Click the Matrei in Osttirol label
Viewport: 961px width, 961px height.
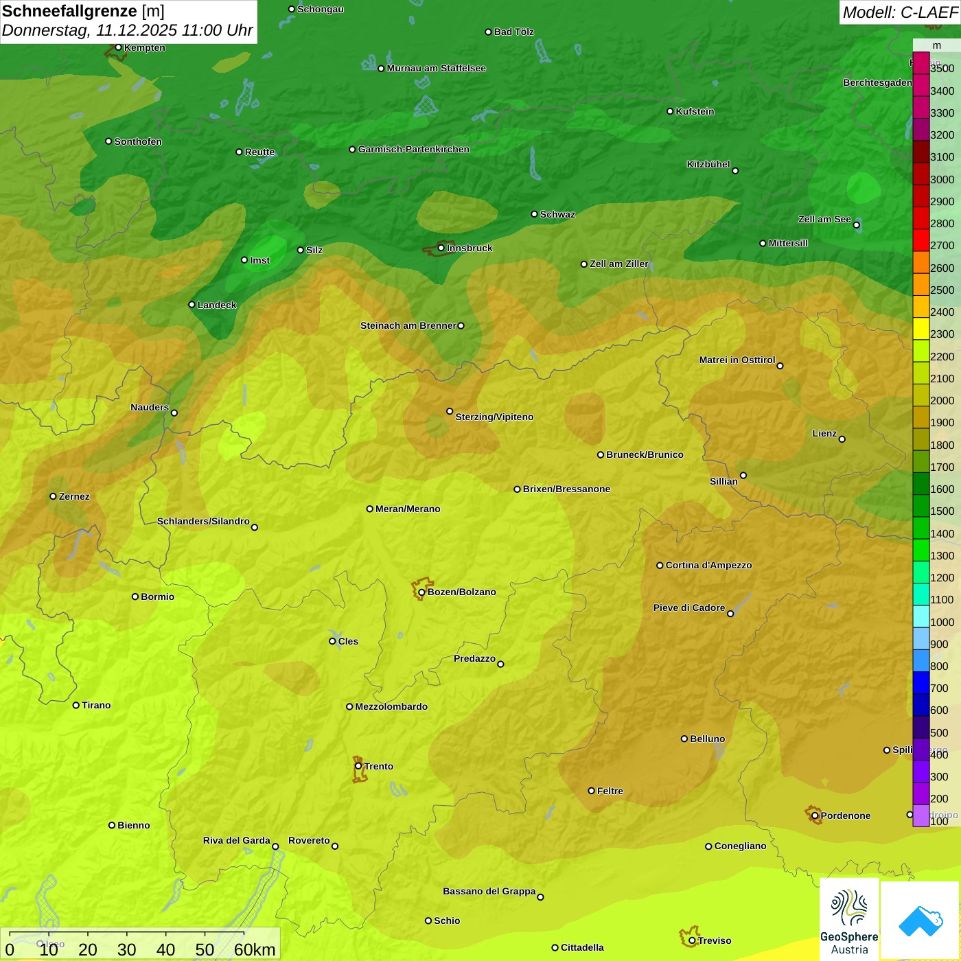pos(737,360)
